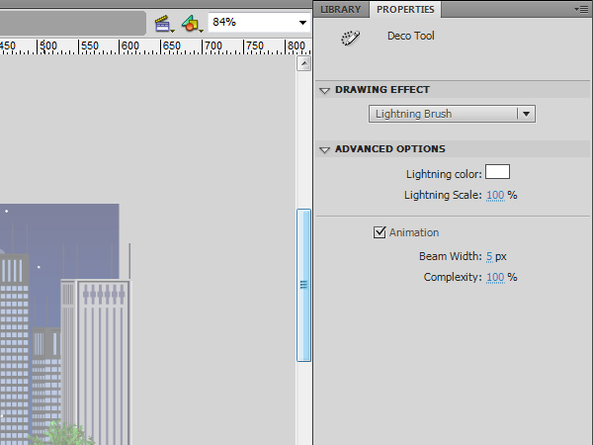Image resolution: width=593 pixels, height=445 pixels.
Task: Click the Beam Width label
Action: tap(451, 256)
